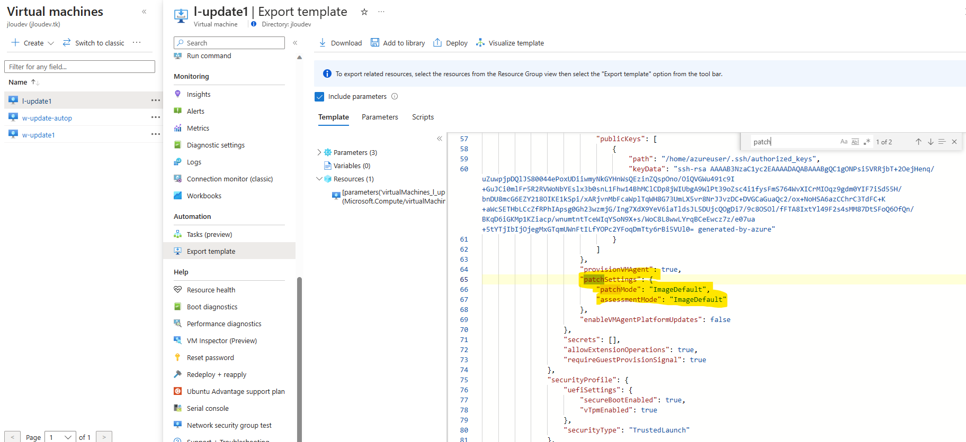Close the find widget
Screen dimensions: 966x442
954,142
